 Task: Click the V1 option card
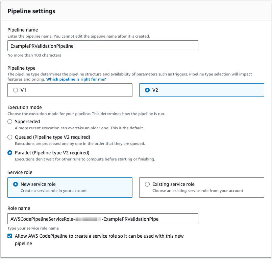coord(70,90)
